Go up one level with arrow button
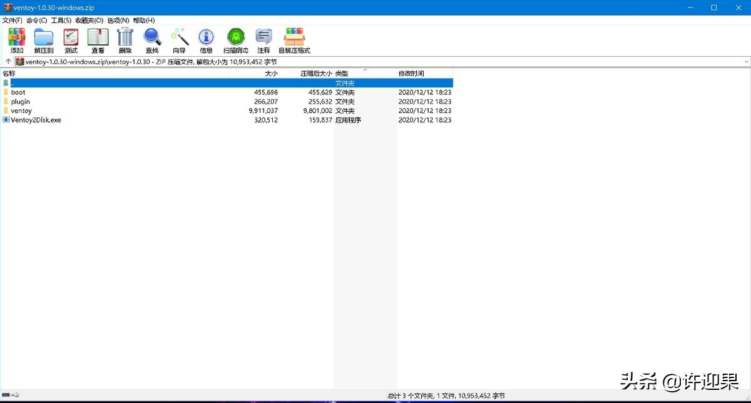 (8, 62)
